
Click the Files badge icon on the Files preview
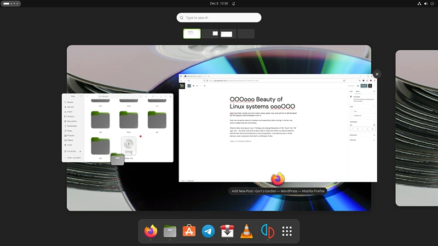(117, 159)
